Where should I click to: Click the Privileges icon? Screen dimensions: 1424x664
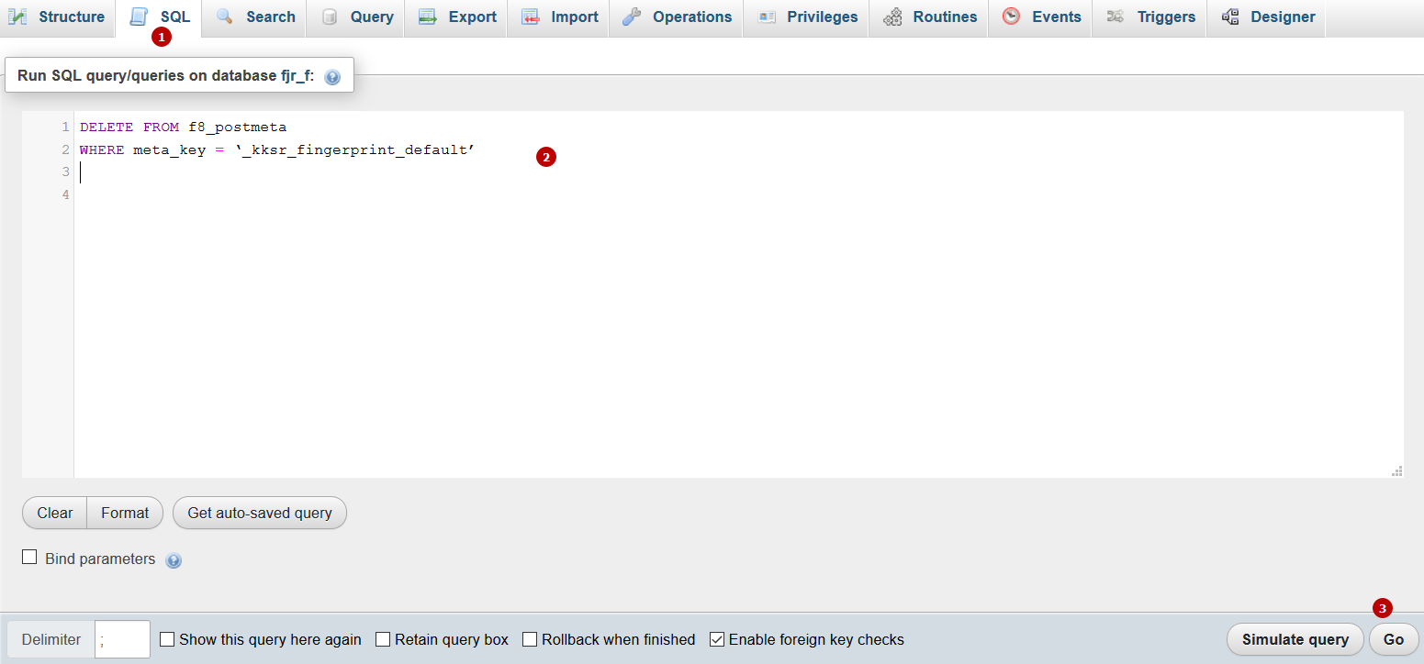tap(767, 16)
